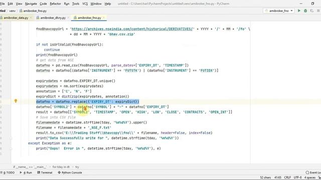Click the Terminal tool window icon
The height and width of the screenshot is (180, 321).
(x=39, y=172)
